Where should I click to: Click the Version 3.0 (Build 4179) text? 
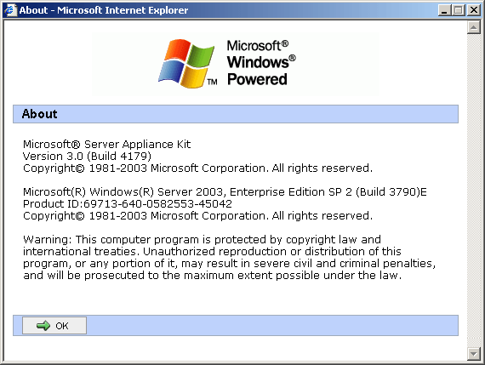(87, 157)
